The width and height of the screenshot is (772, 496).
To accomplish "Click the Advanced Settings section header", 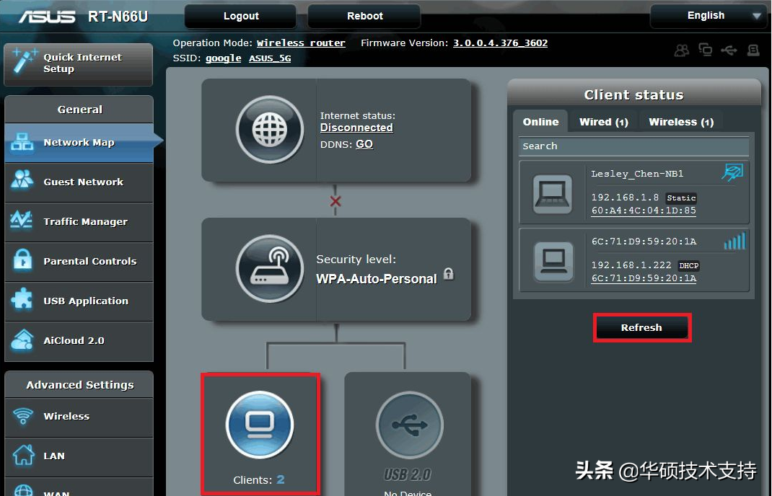I will (79, 384).
